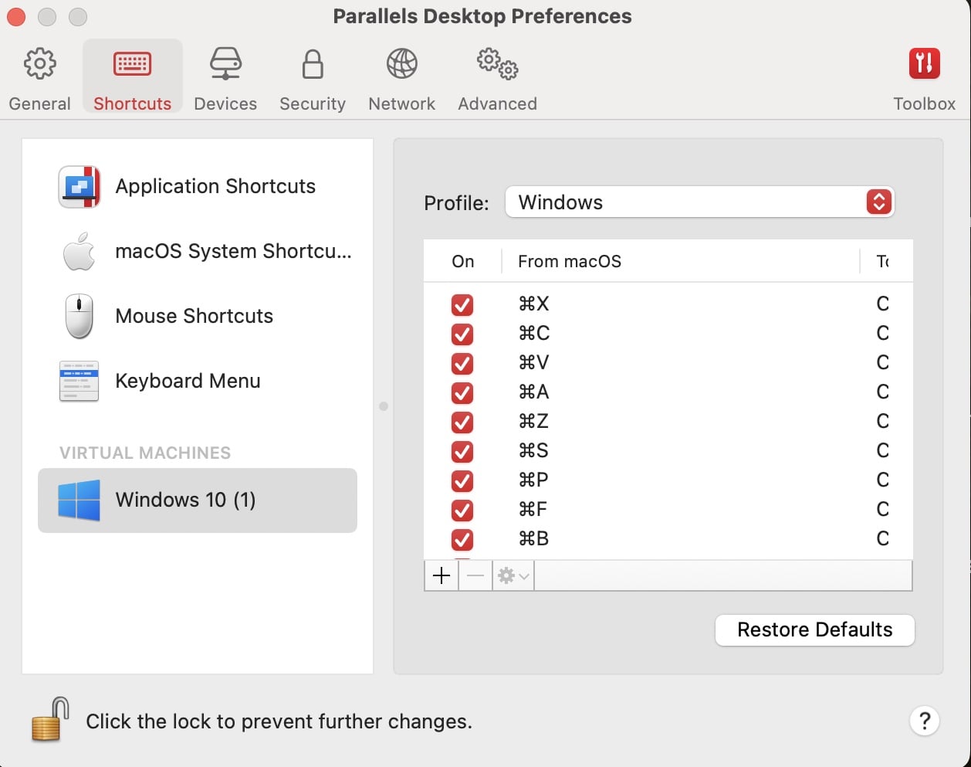Select the ⌘B shortcut row text

point(534,538)
